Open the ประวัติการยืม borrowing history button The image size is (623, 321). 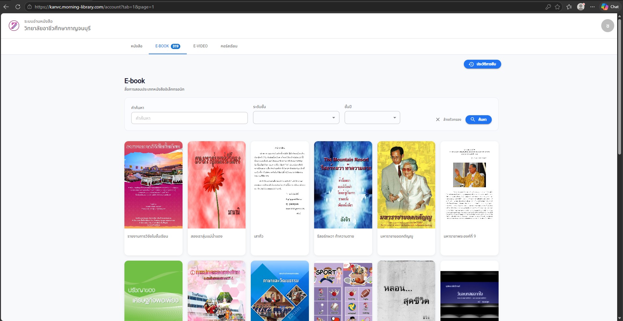coord(482,64)
